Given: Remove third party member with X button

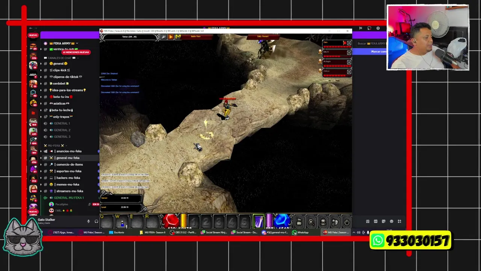Looking at the screenshot, I should point(349,62).
